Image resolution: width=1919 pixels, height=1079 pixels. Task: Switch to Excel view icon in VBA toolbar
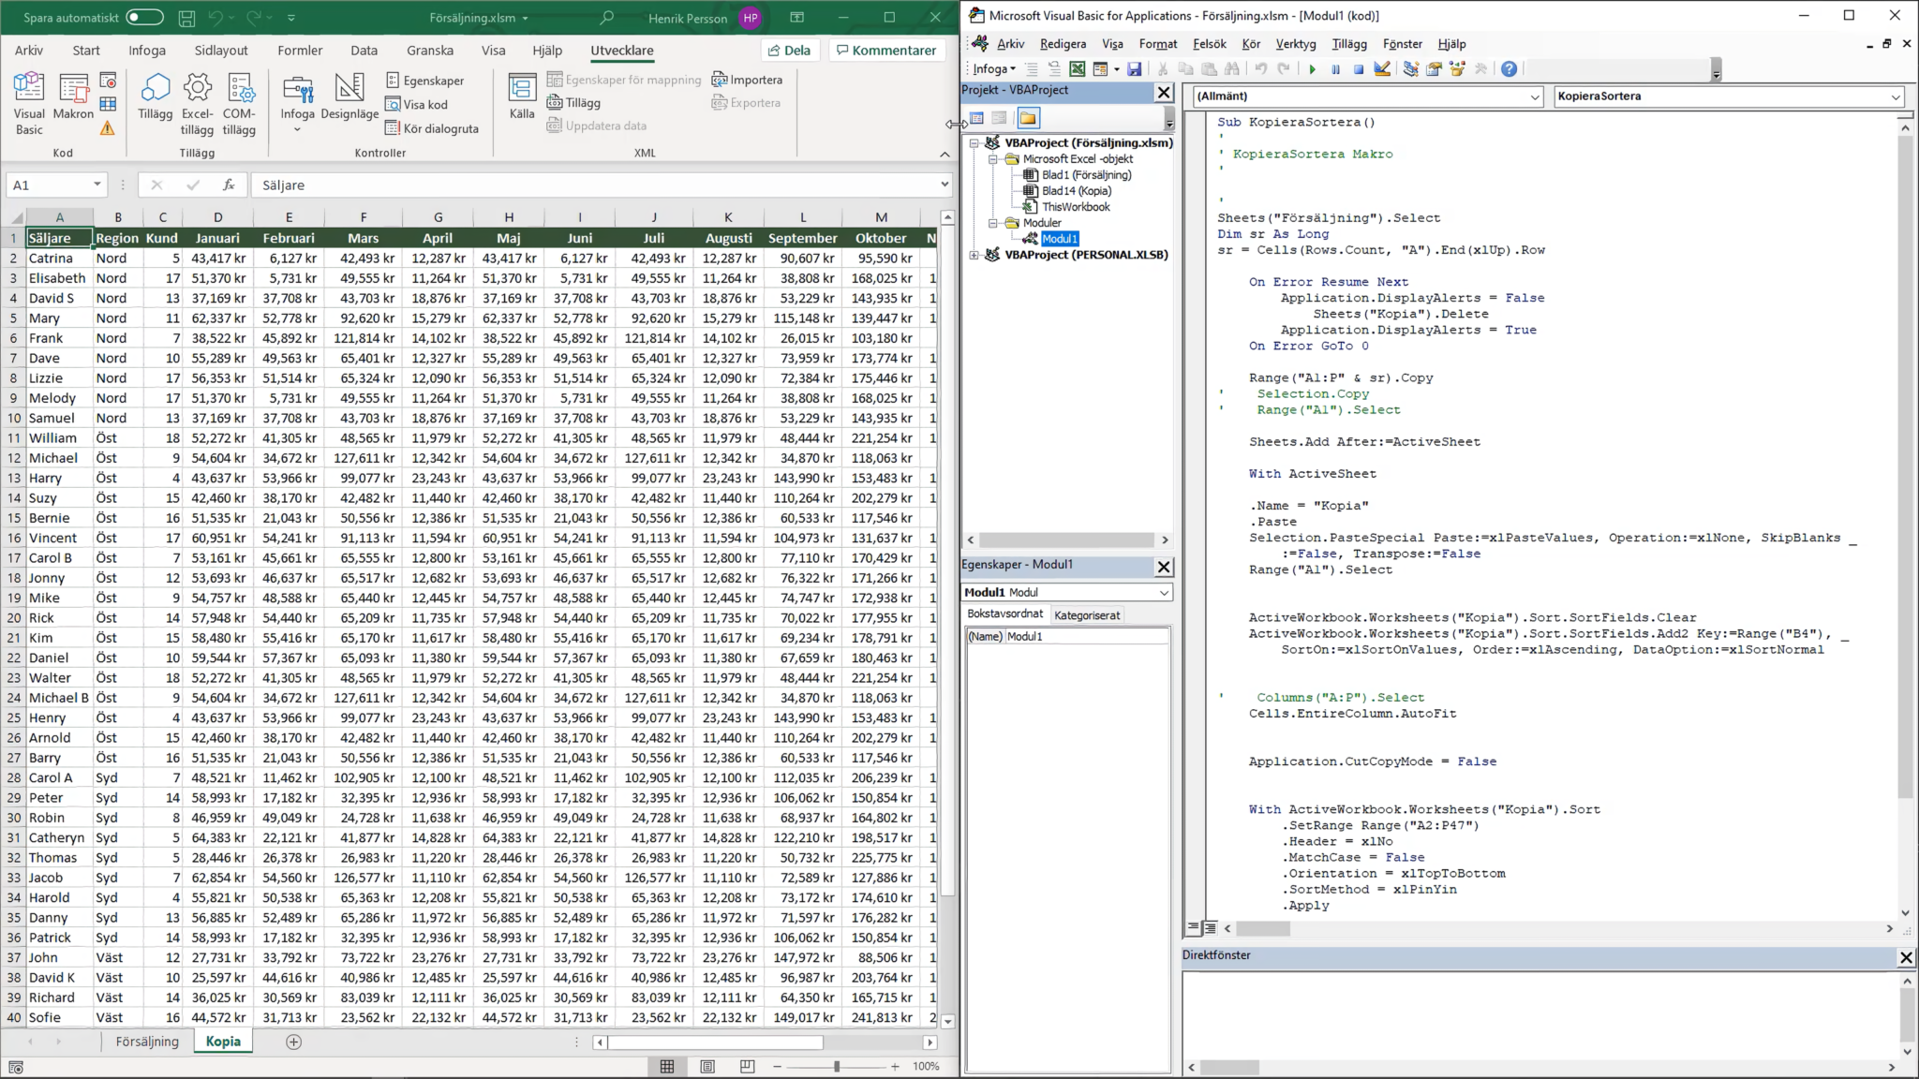[1077, 69]
